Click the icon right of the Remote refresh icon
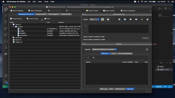This screenshot has width=175, height=98. (94, 57)
